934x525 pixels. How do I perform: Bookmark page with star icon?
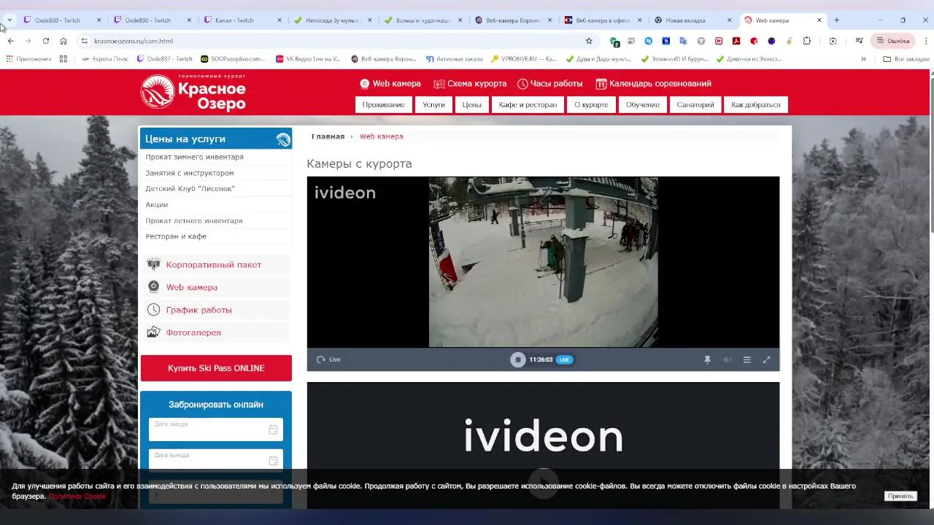pos(589,41)
